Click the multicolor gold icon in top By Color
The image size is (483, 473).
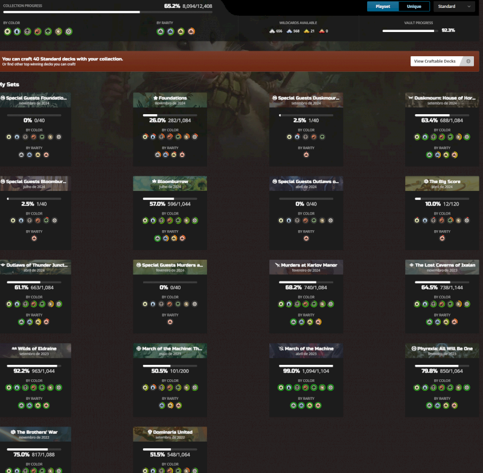(x=59, y=31)
